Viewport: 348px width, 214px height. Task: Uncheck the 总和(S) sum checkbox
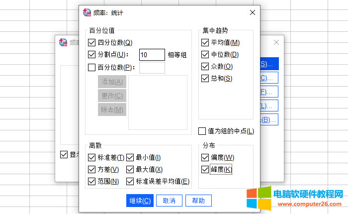coord(205,79)
